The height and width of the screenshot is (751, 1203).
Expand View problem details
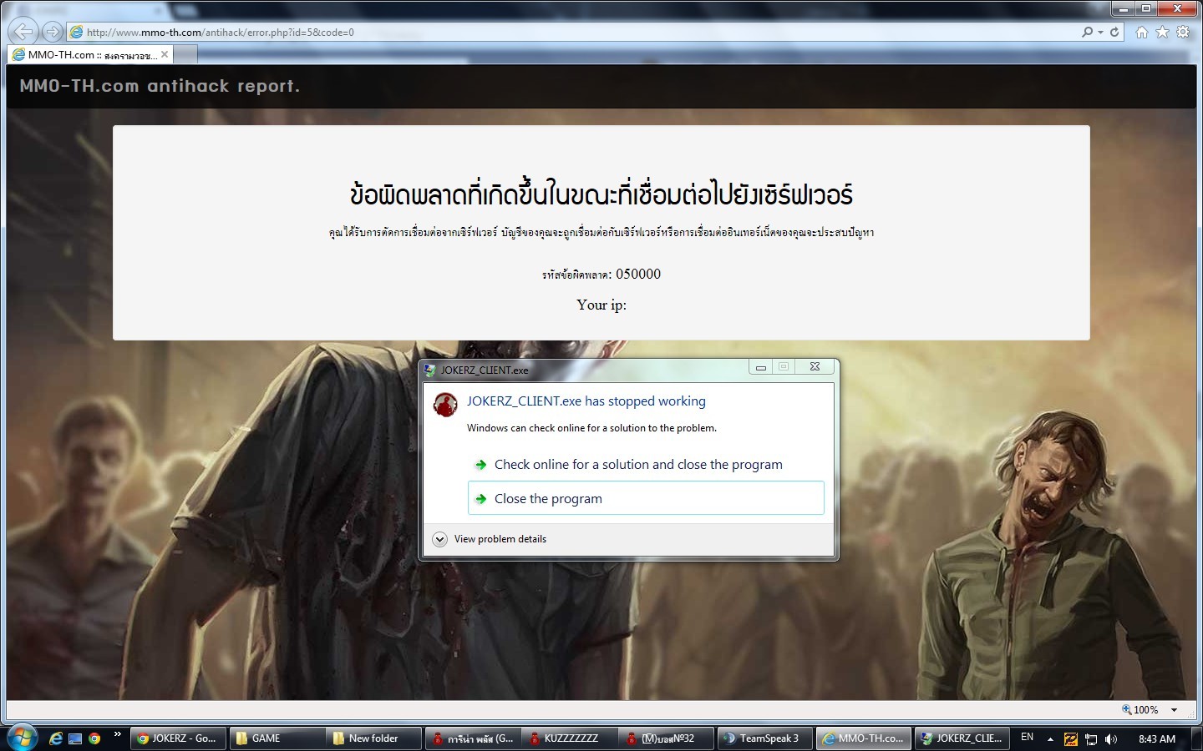(x=490, y=539)
